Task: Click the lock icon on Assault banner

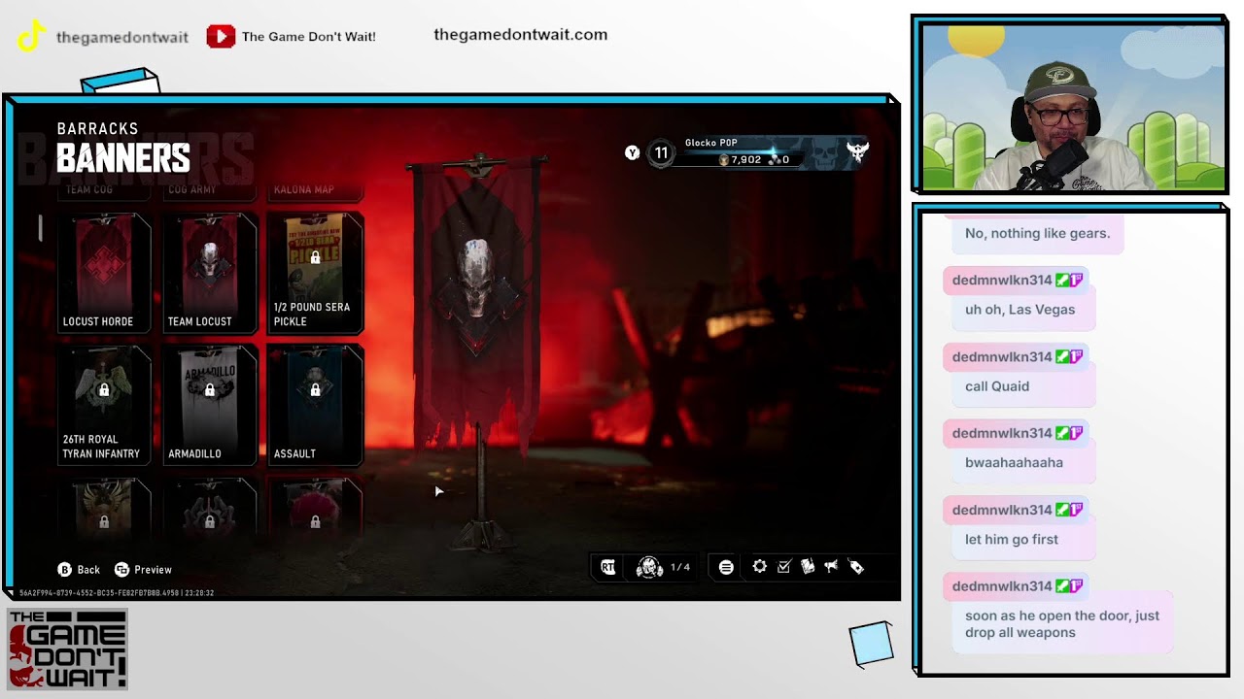Action: (315, 390)
